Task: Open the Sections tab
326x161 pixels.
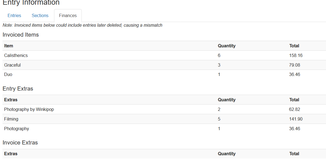Action: (40, 15)
